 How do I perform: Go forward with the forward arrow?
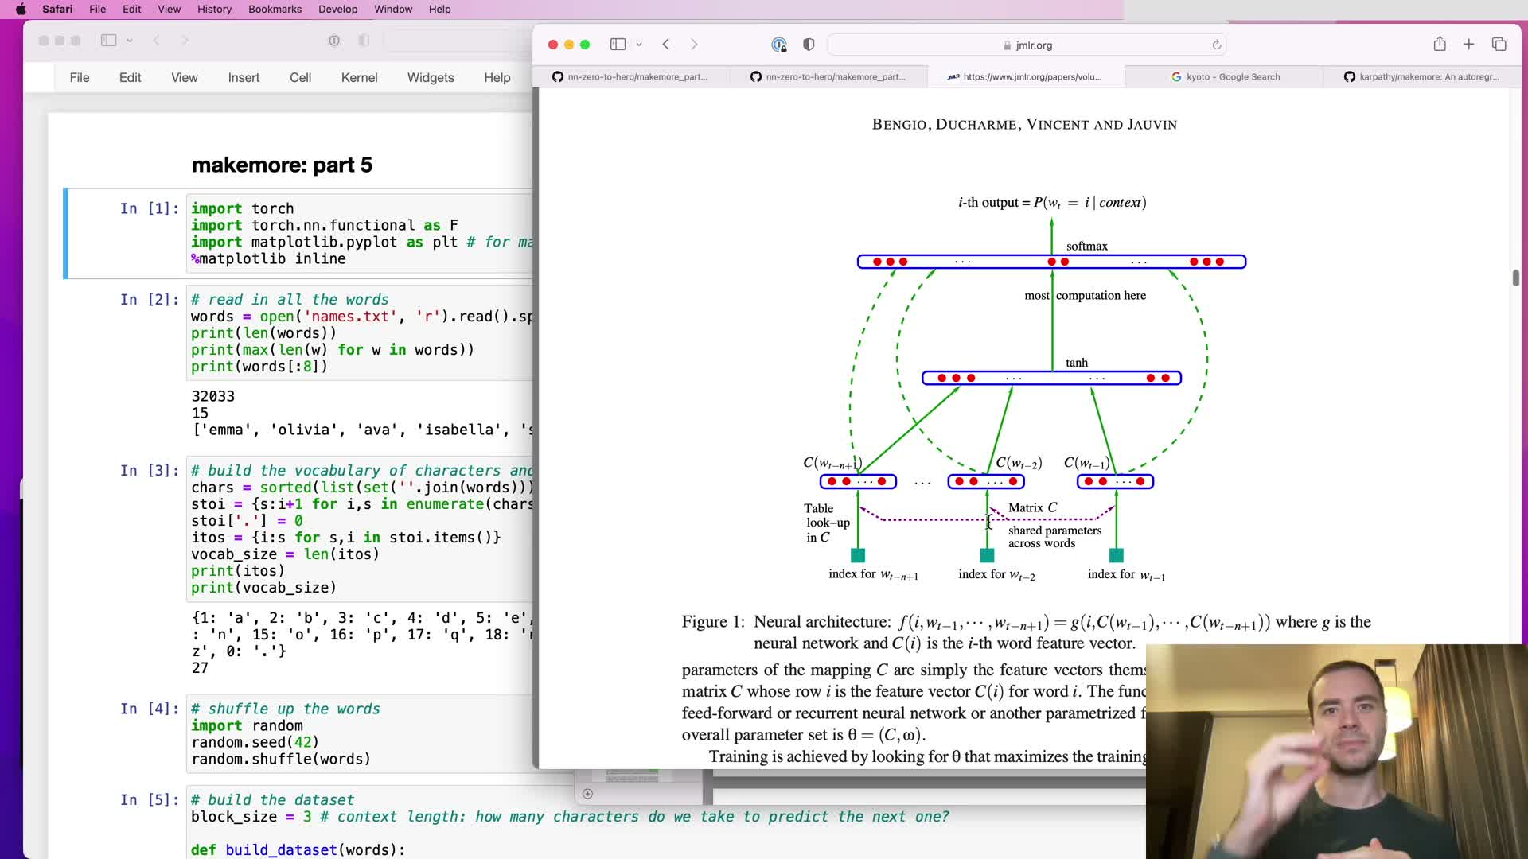click(694, 45)
